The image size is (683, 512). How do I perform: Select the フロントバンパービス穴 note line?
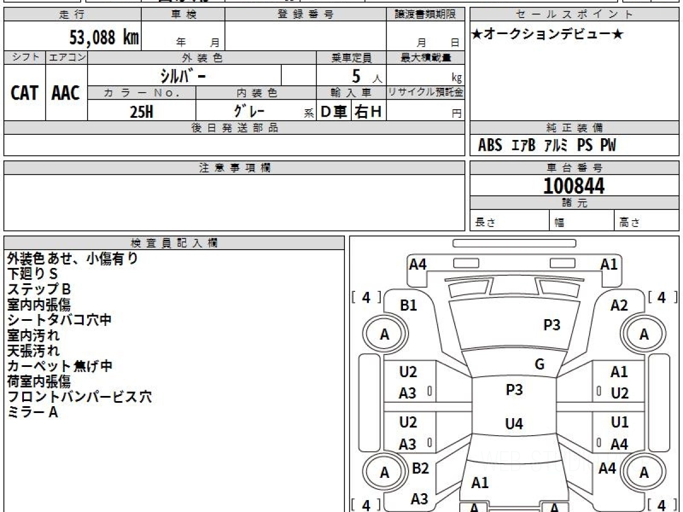(x=80, y=397)
